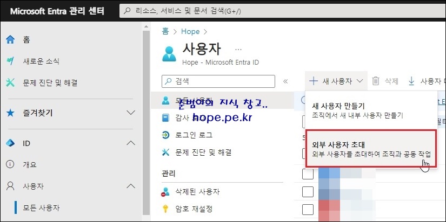Image resolution: width=446 pixels, height=222 pixels.
Task: Collapse the 사용자 sidebar section chevron
Action: tap(131, 186)
